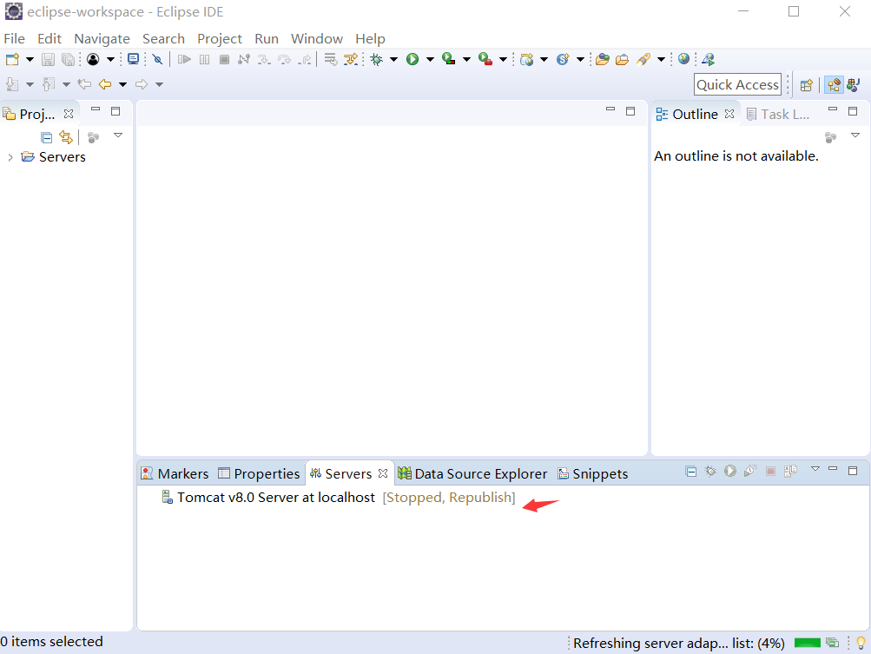Click the Disconnect debug icon
Viewport: 871px width, 654px height.
coord(244,59)
